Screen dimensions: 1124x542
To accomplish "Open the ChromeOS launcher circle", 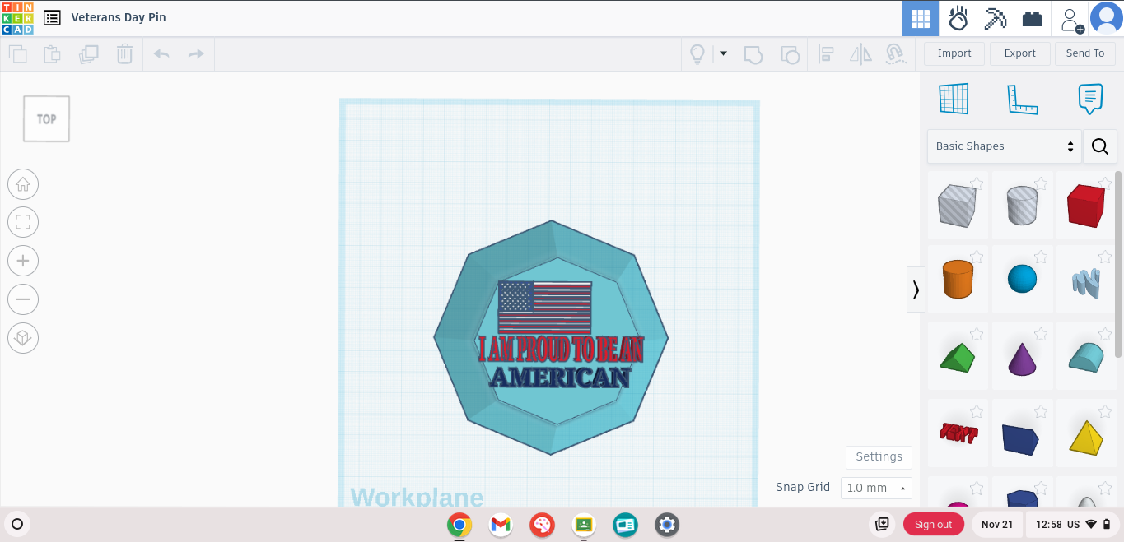I will 16,524.
